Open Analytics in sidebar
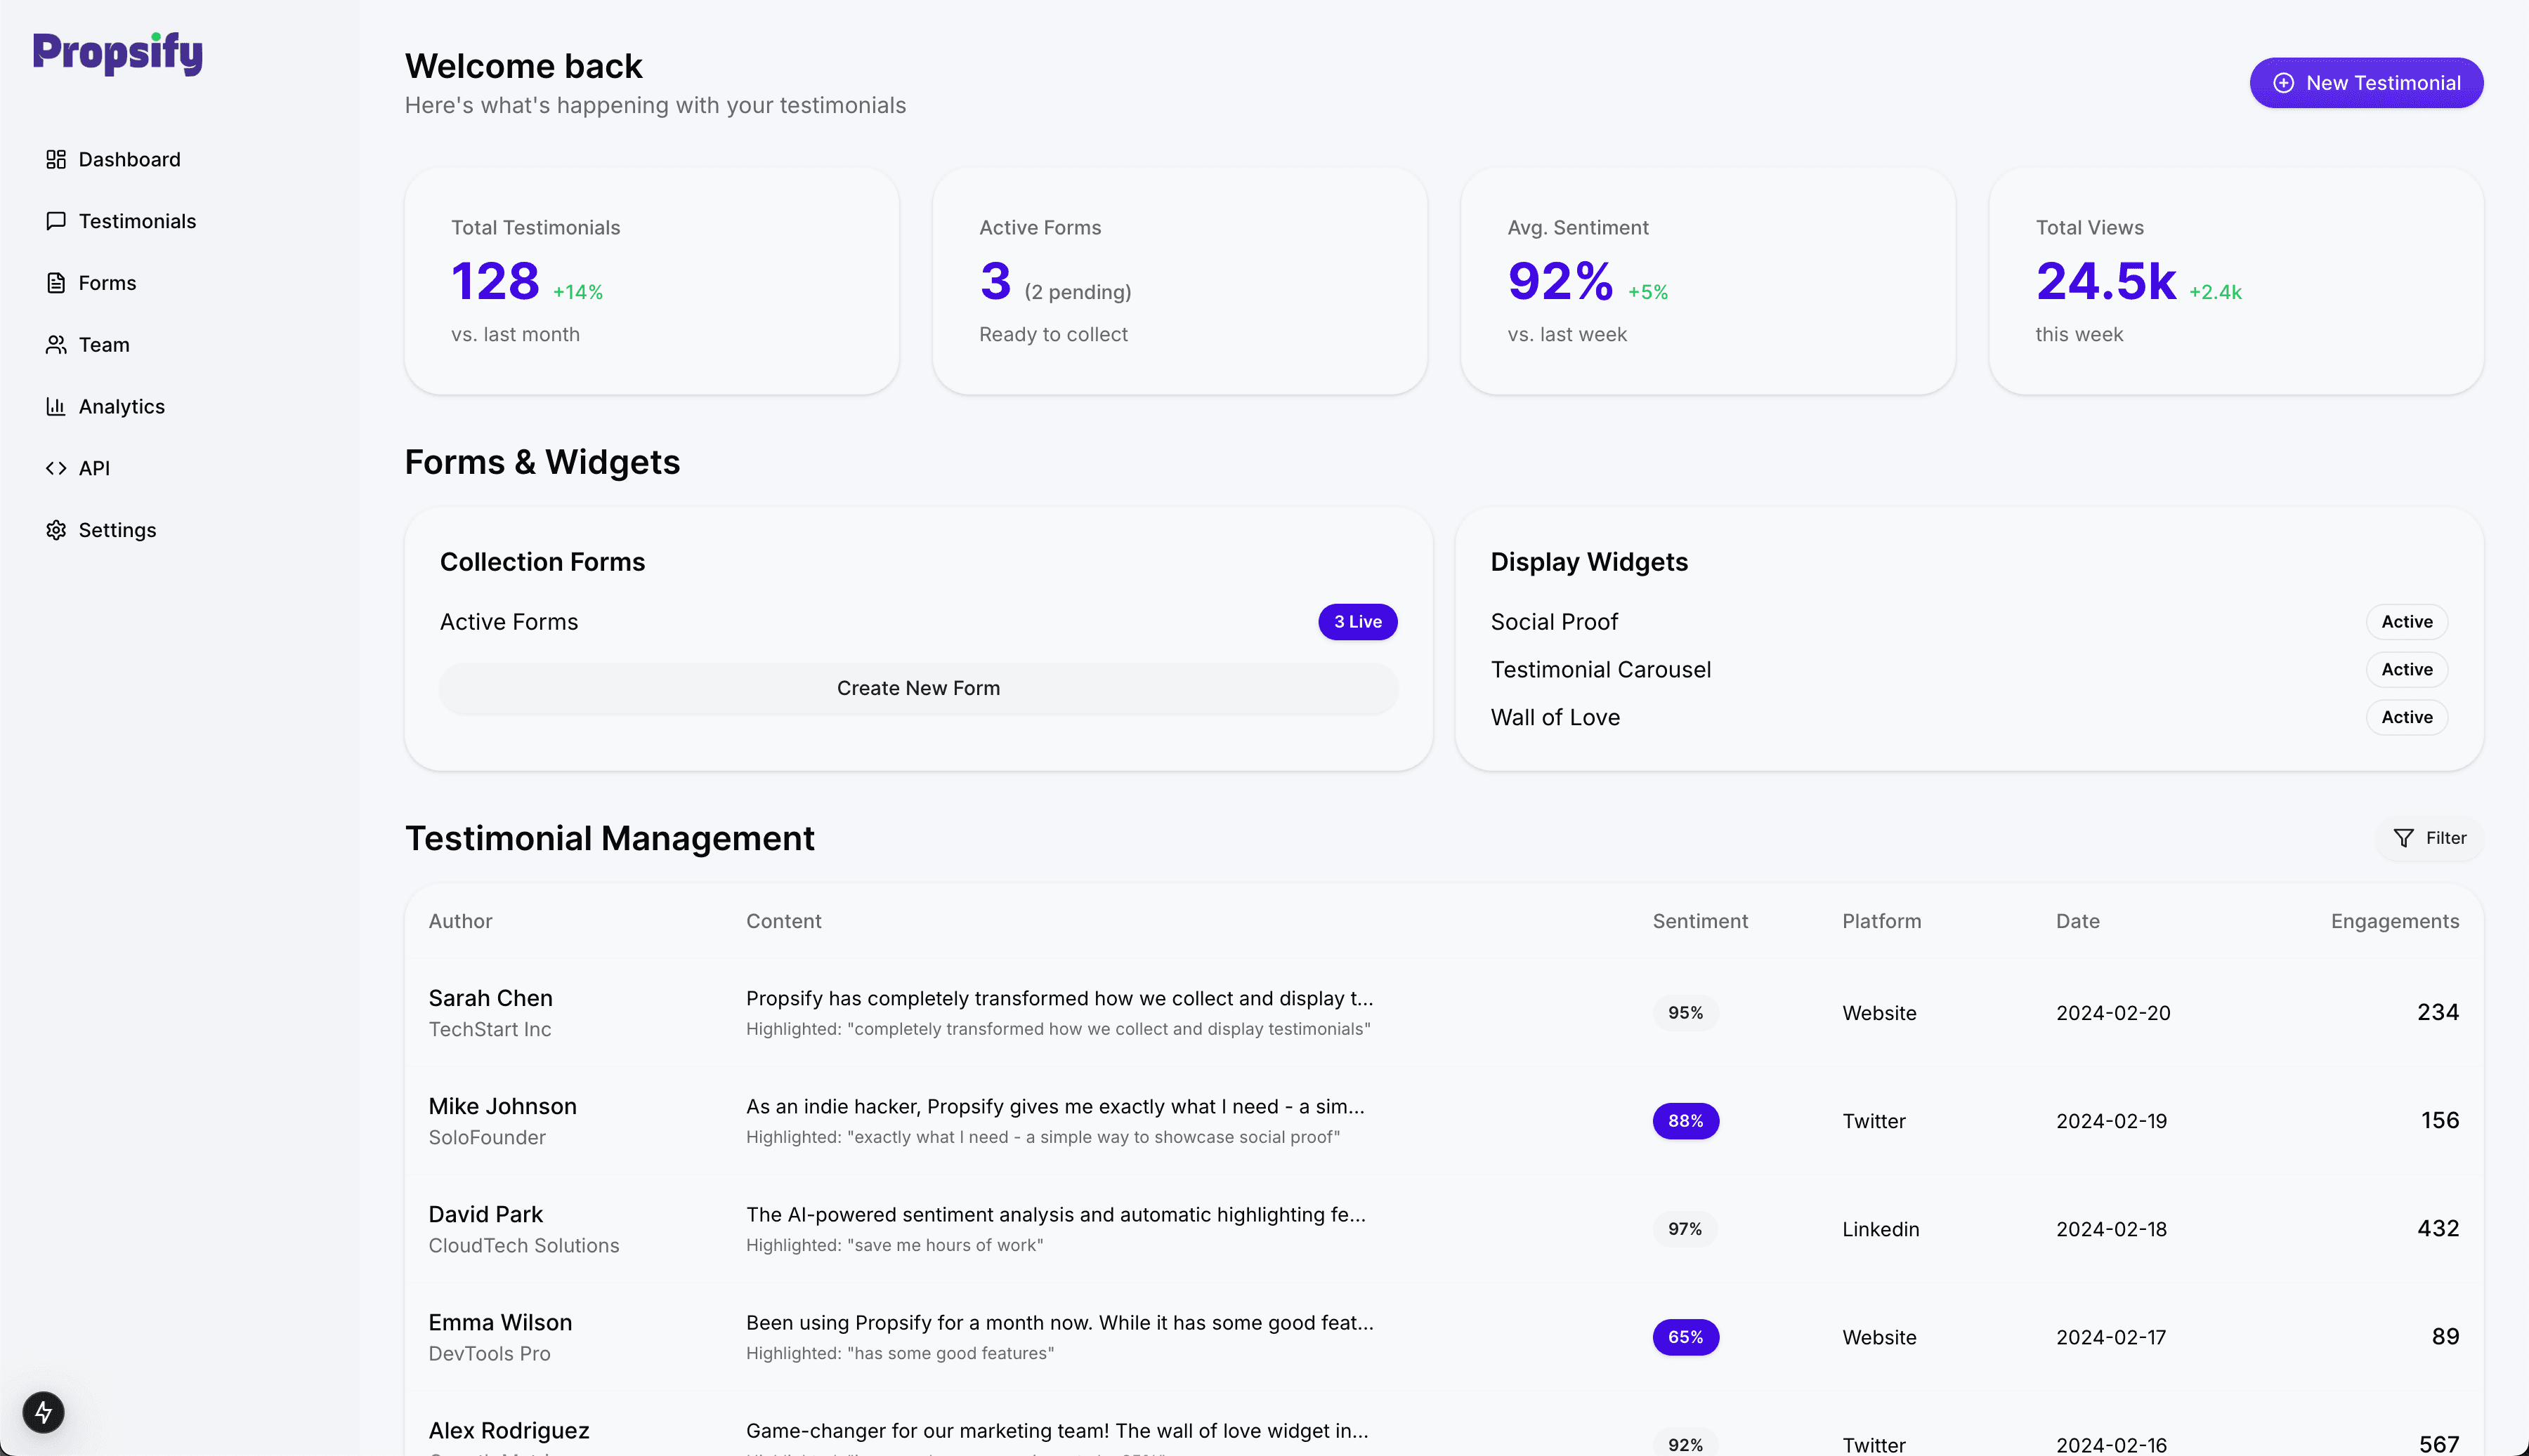Viewport: 2529px width, 1456px height. pos(122,406)
